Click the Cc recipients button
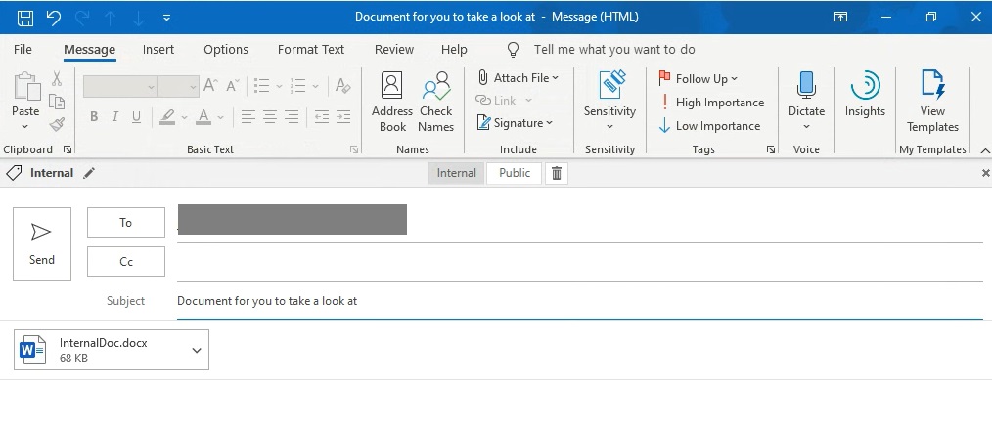The height and width of the screenshot is (422, 992). pos(126,262)
